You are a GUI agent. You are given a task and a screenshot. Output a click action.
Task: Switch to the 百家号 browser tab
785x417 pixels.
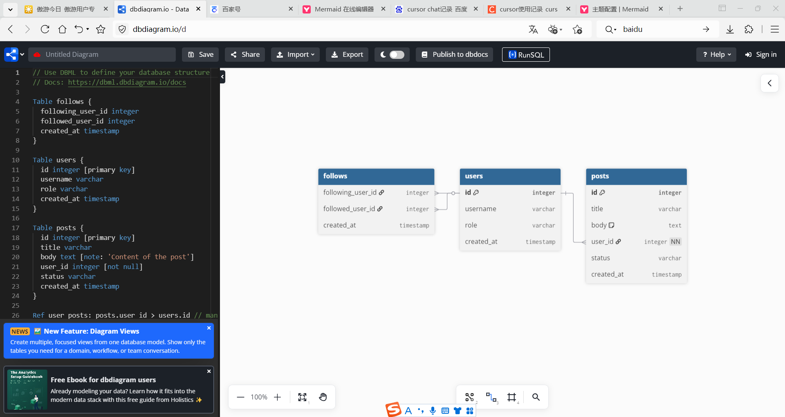coord(251,9)
